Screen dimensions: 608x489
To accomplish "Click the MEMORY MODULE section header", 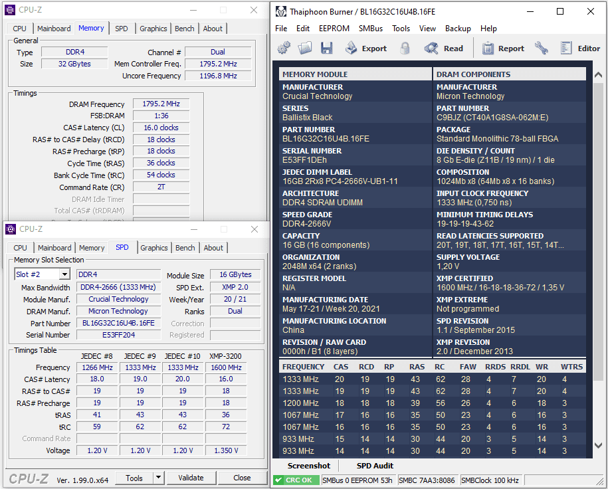I will [355, 74].
